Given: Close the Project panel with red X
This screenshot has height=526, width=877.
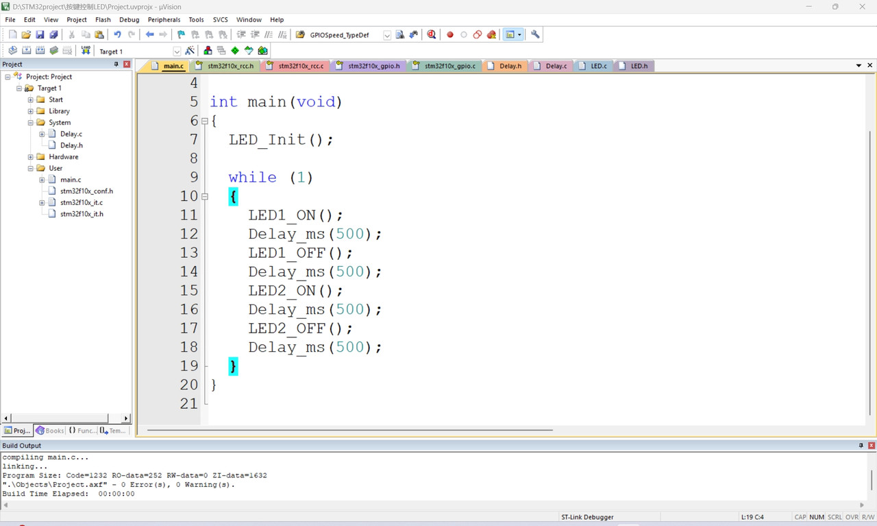Looking at the screenshot, I should pyautogui.click(x=127, y=64).
